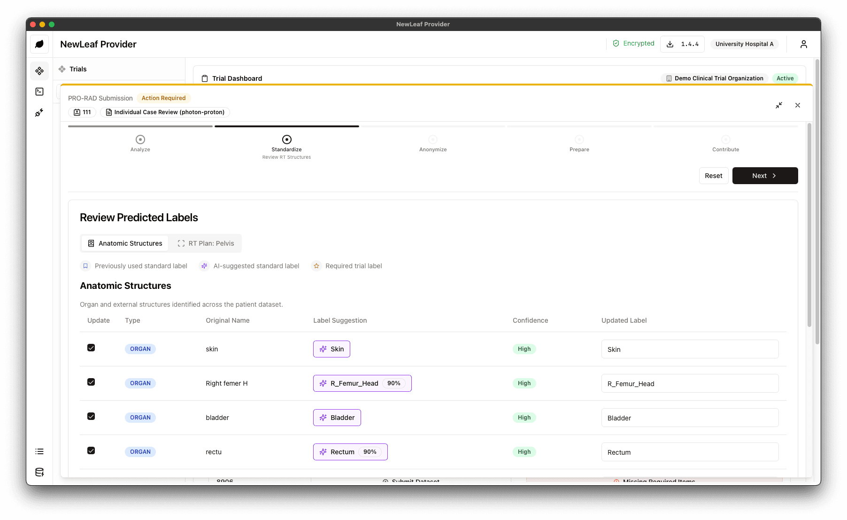The image size is (847, 520).
Task: Close the PRO-RAD Submission panel
Action: [x=798, y=105]
